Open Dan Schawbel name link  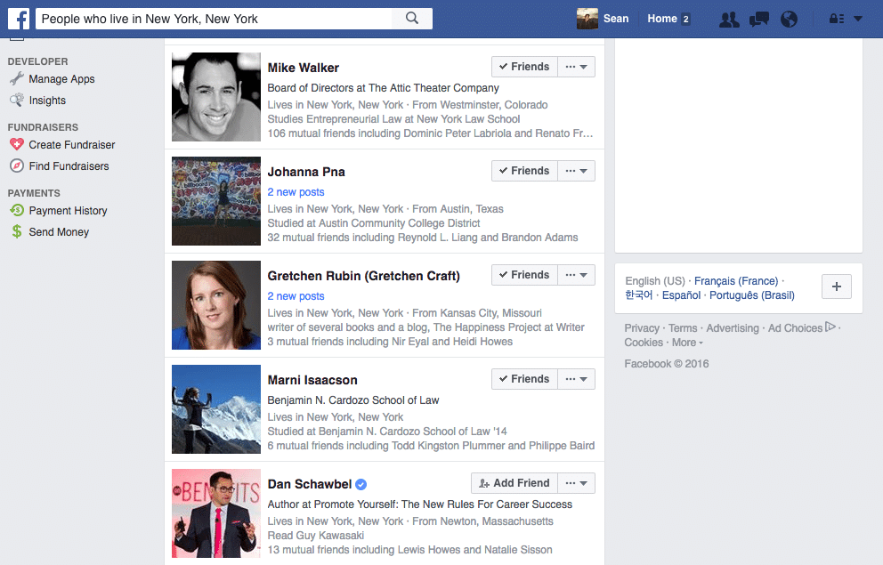pos(309,484)
